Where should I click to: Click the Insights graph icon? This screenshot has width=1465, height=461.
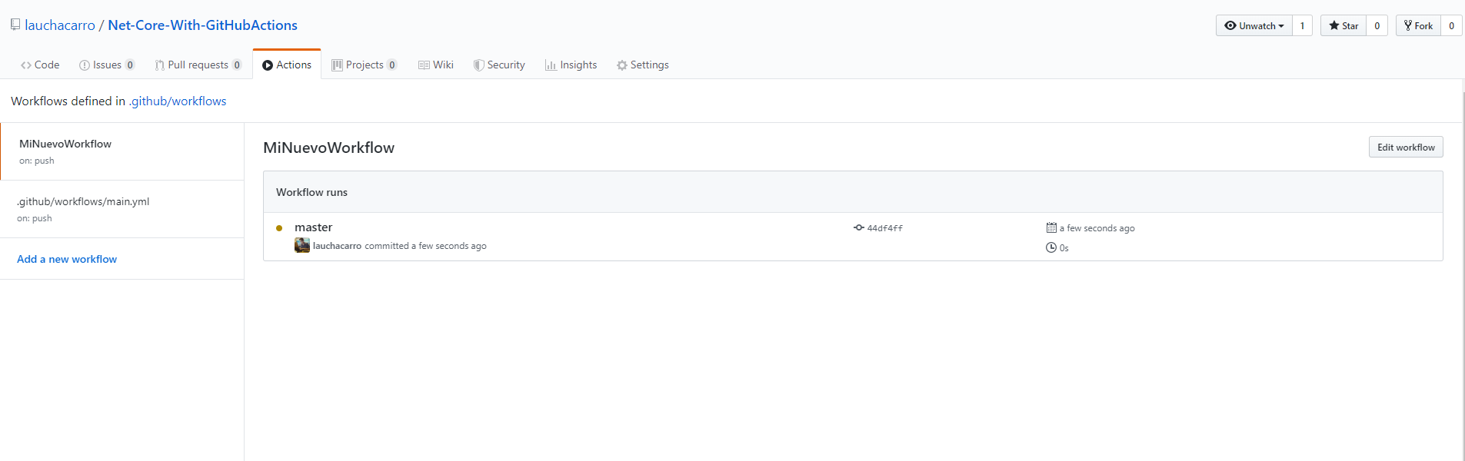click(551, 65)
